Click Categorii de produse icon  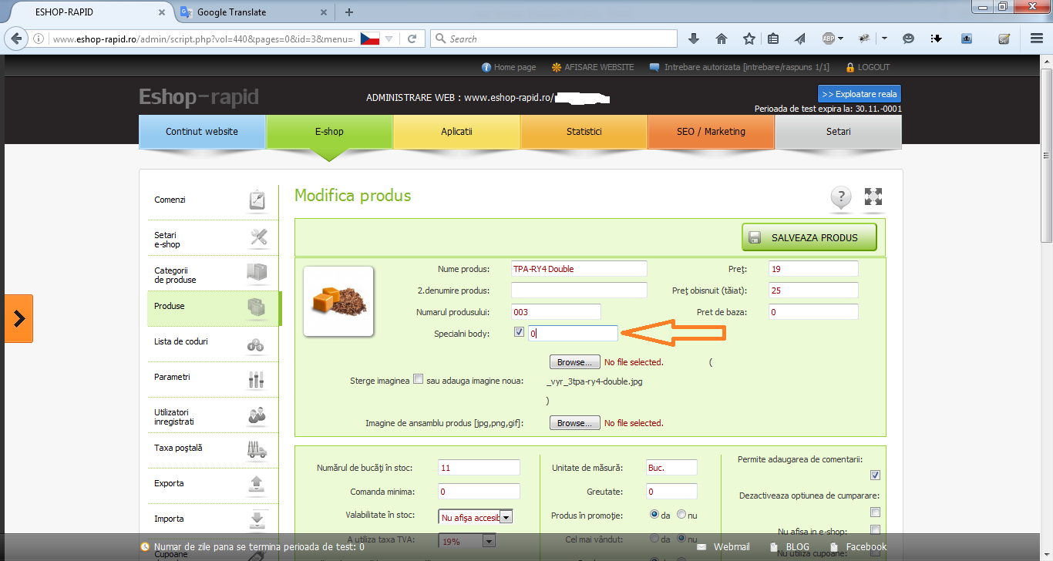pyautogui.click(x=257, y=273)
